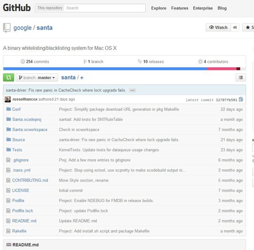Click the This repository search scope label
This screenshot has height=250, width=254.
50,8
